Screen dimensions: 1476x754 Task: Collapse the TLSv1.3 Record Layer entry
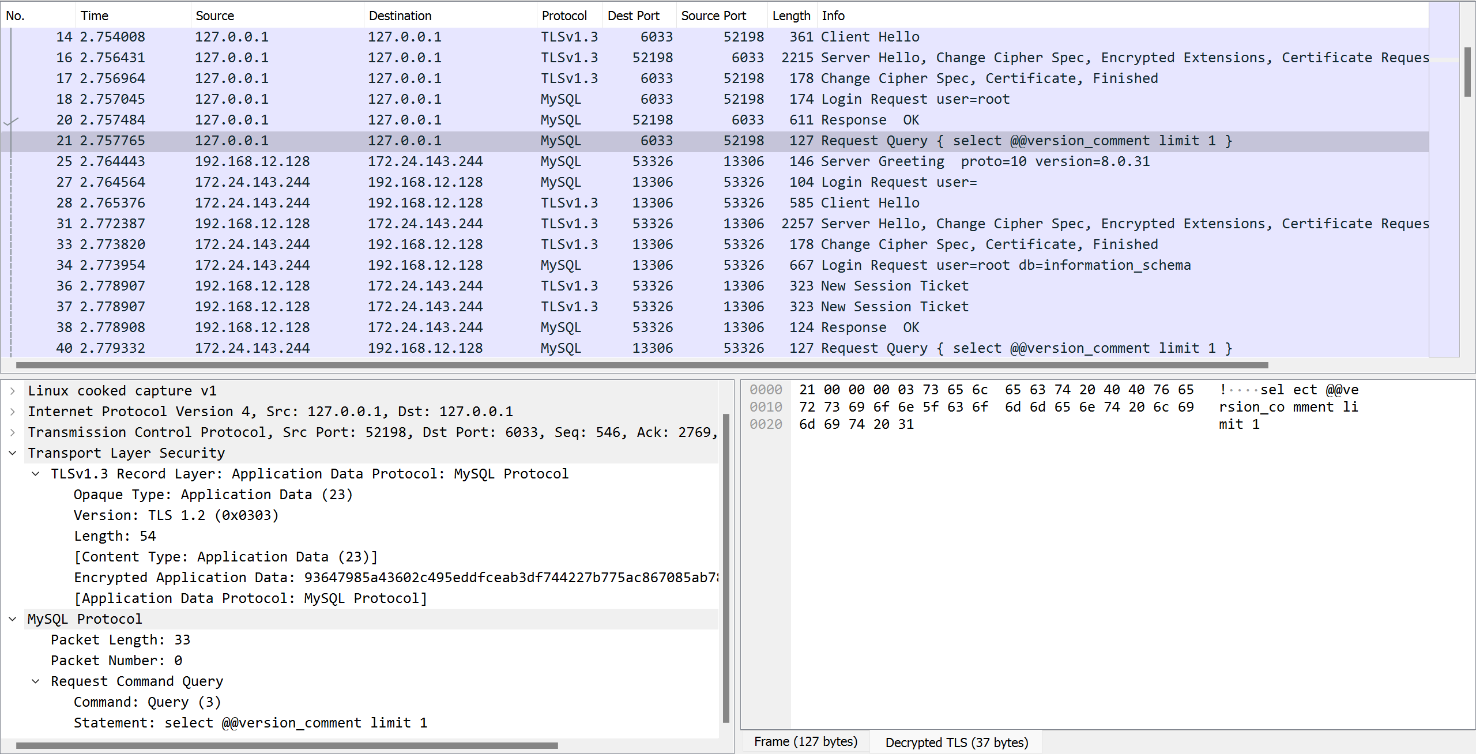pos(35,473)
